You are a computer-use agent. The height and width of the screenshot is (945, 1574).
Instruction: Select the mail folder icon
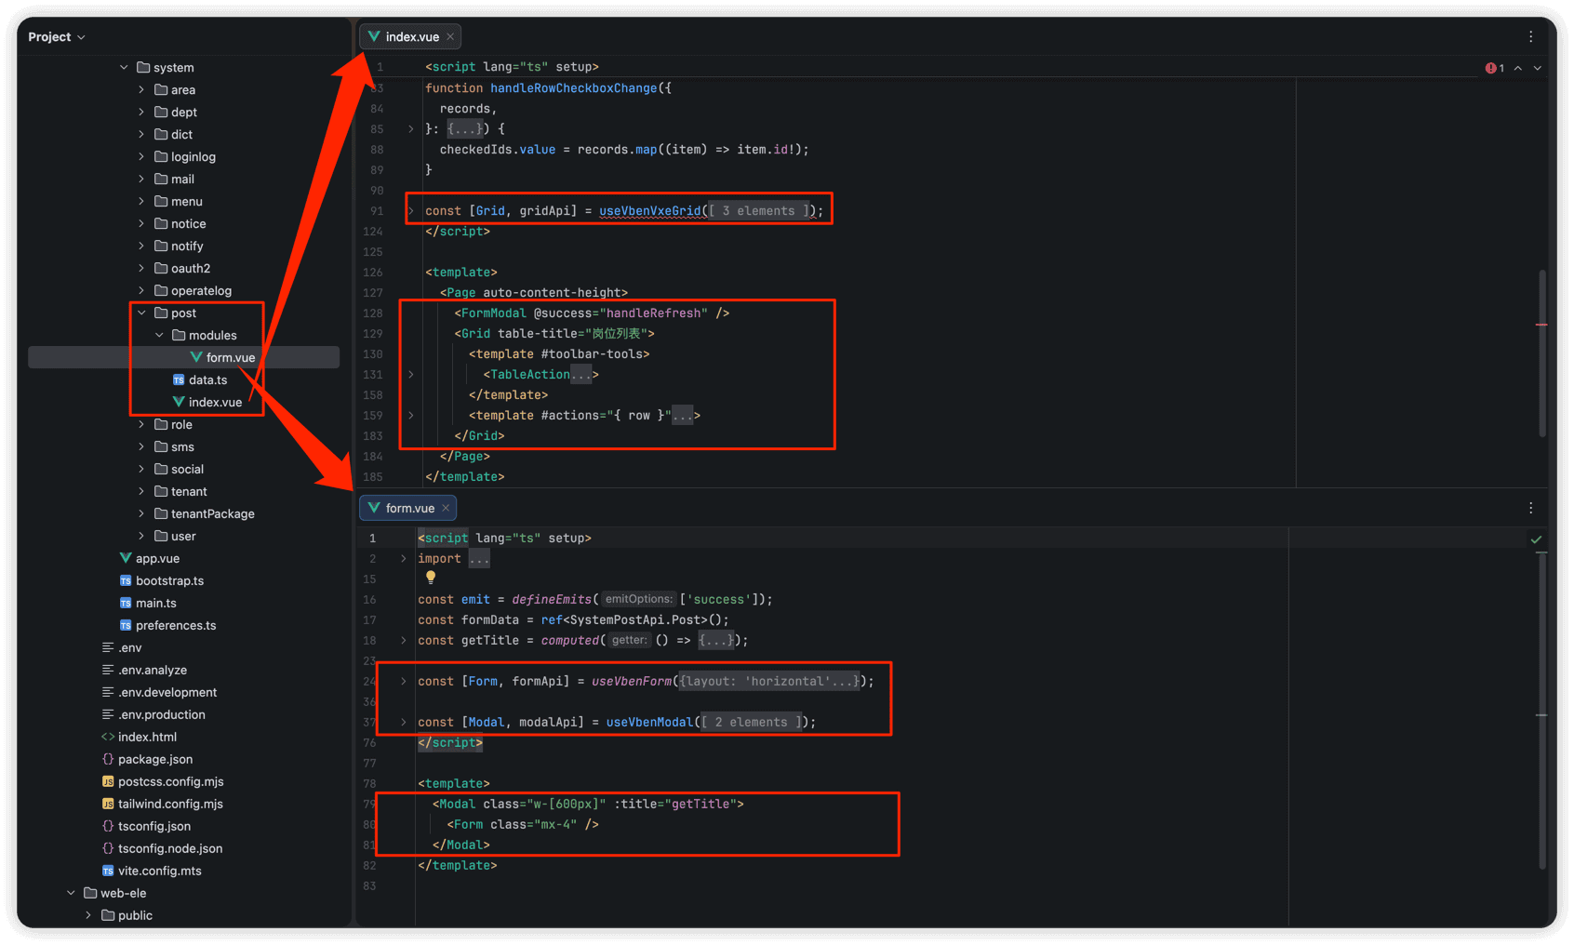tap(161, 179)
